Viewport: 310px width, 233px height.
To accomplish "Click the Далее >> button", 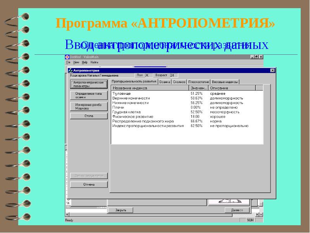I will [x=237, y=210].
